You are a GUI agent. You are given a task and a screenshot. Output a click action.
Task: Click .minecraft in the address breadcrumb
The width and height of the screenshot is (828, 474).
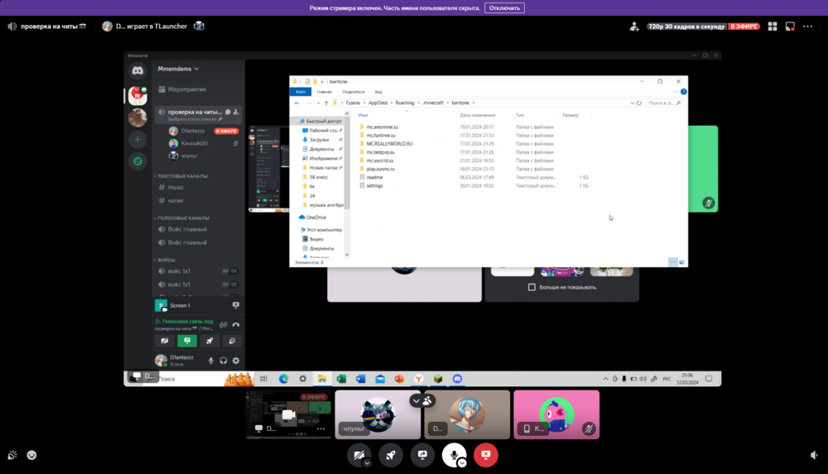click(433, 103)
